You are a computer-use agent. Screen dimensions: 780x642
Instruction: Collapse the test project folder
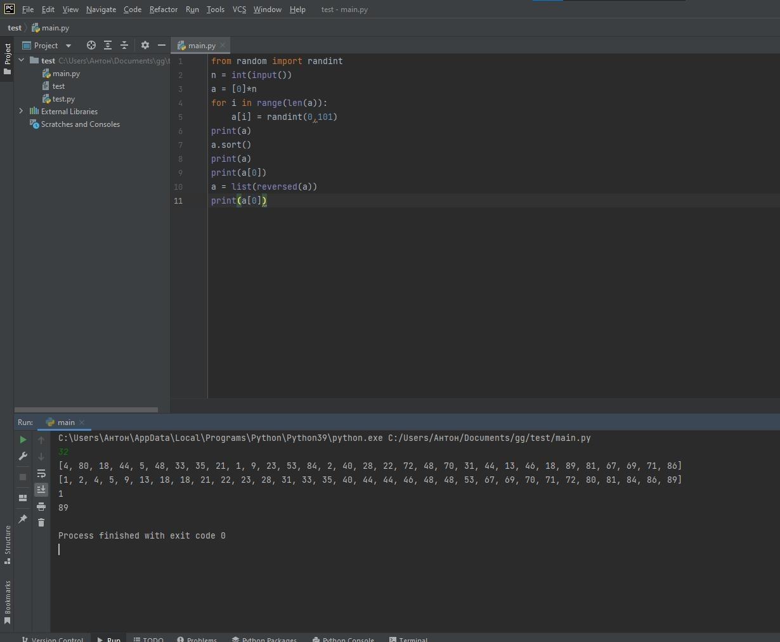pyautogui.click(x=22, y=60)
